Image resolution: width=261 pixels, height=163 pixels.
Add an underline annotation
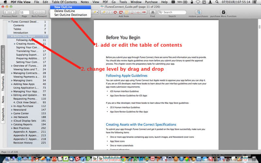tap(132, 12)
